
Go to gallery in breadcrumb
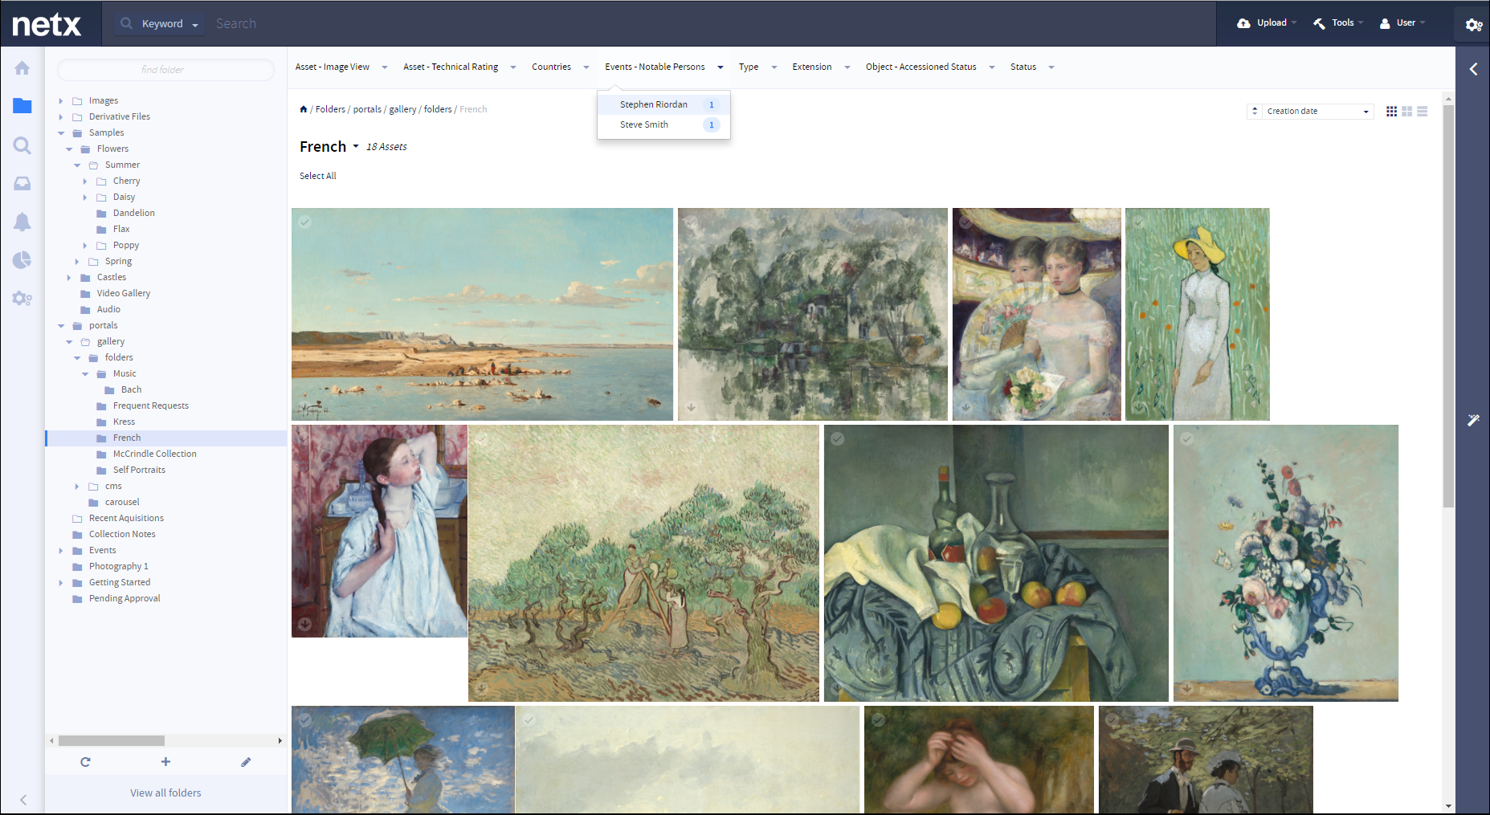(402, 110)
